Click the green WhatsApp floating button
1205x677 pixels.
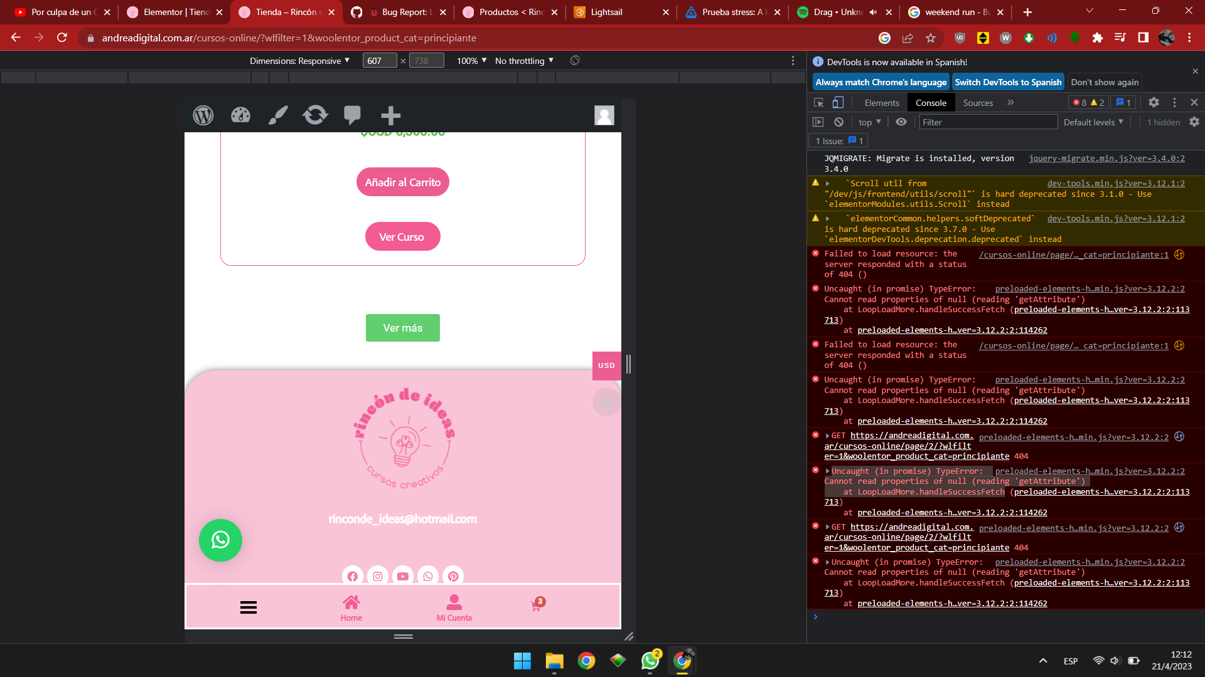click(x=220, y=540)
